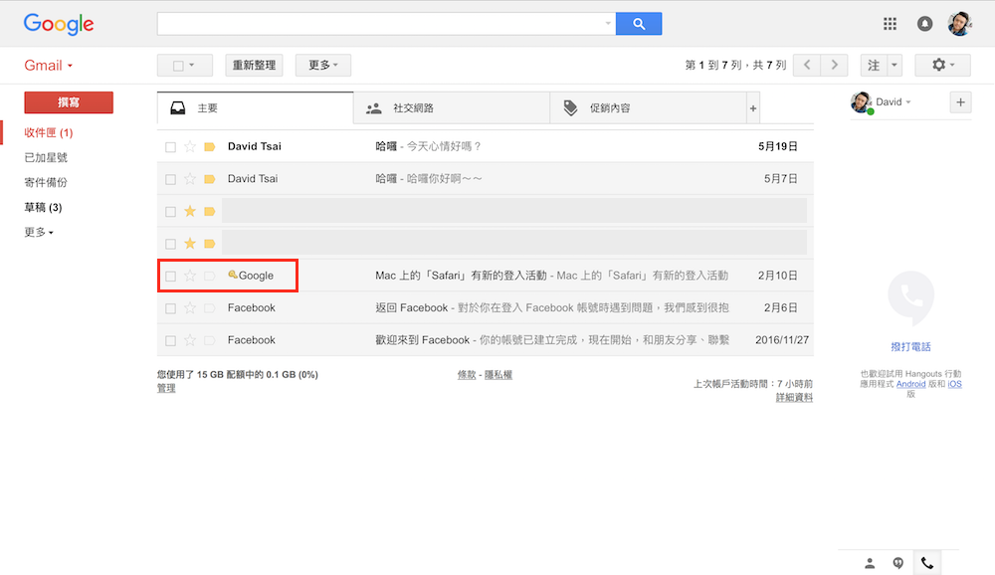Star the David Tsai 5月7日 email

pyautogui.click(x=190, y=179)
